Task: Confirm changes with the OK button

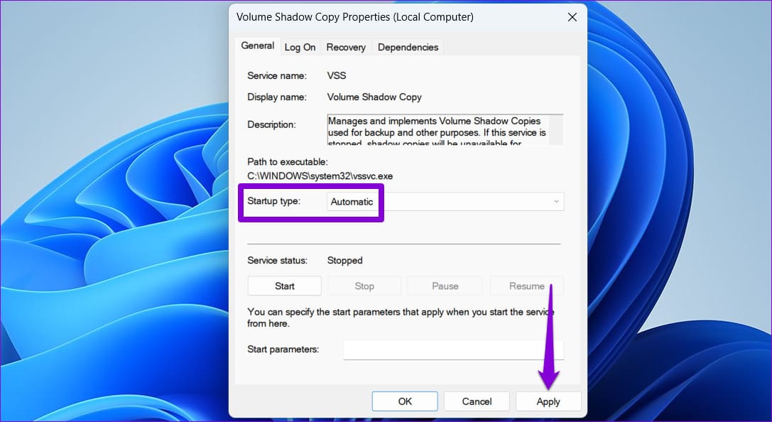Action: coord(405,401)
